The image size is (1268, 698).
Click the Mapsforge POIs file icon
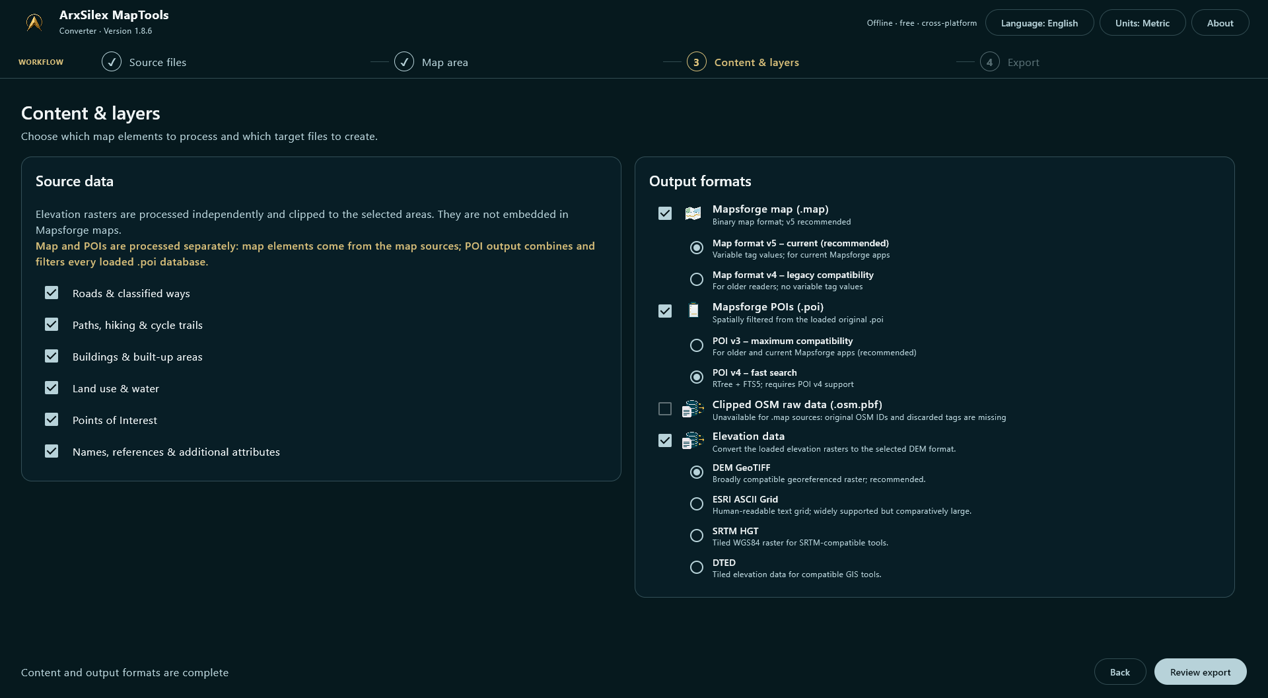693,310
